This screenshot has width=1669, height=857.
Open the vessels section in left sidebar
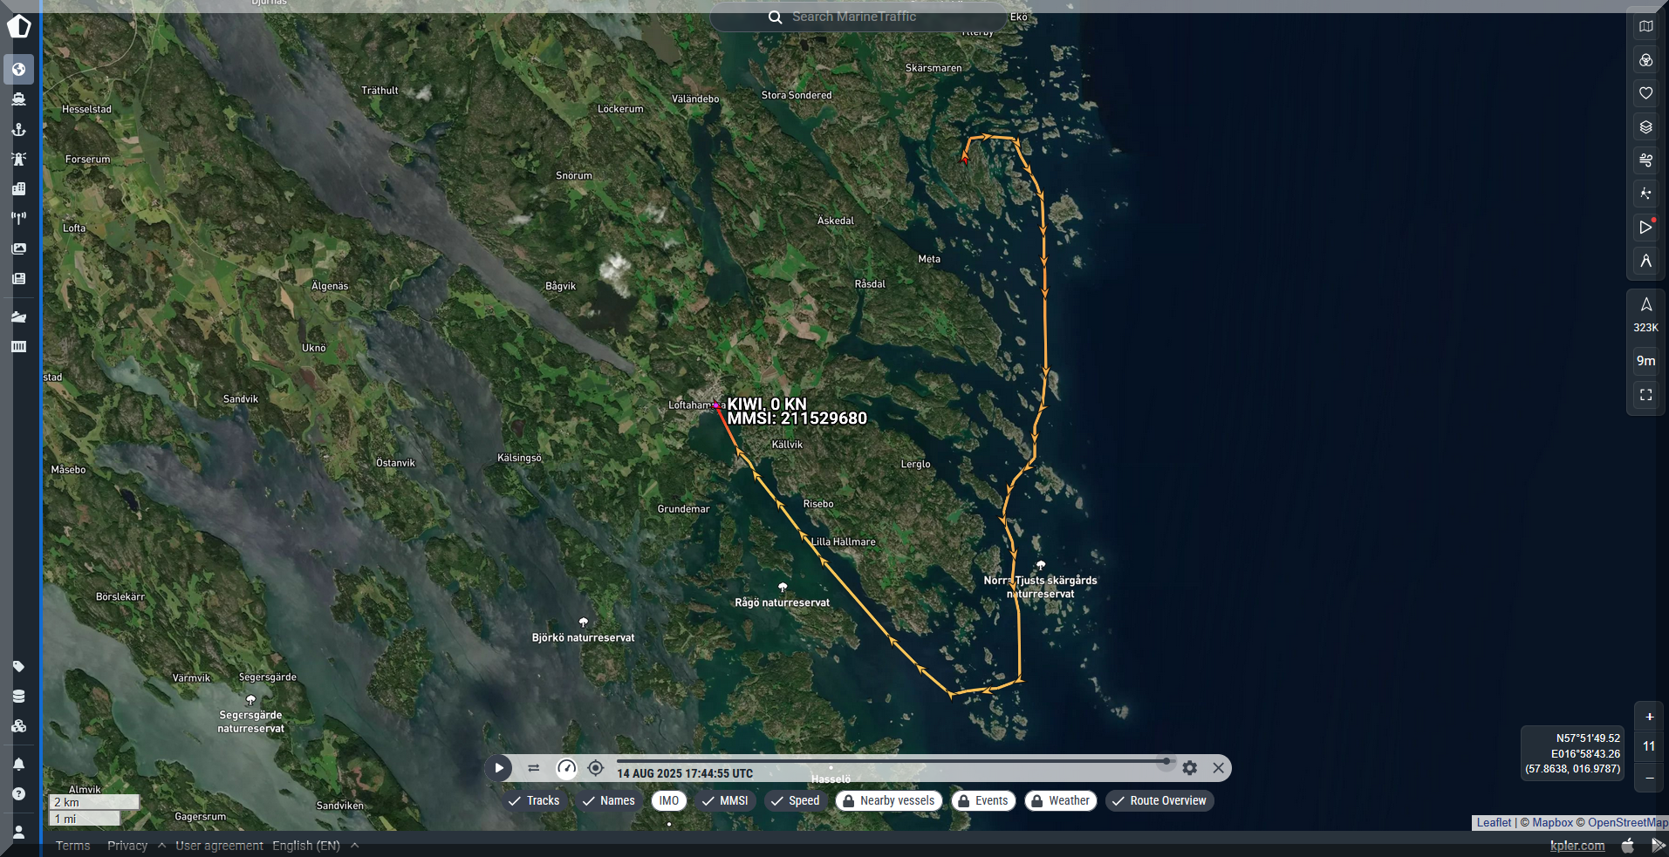18,99
